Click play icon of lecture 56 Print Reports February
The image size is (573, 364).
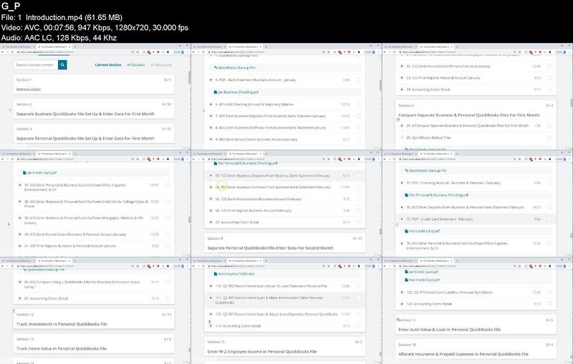[211, 211]
